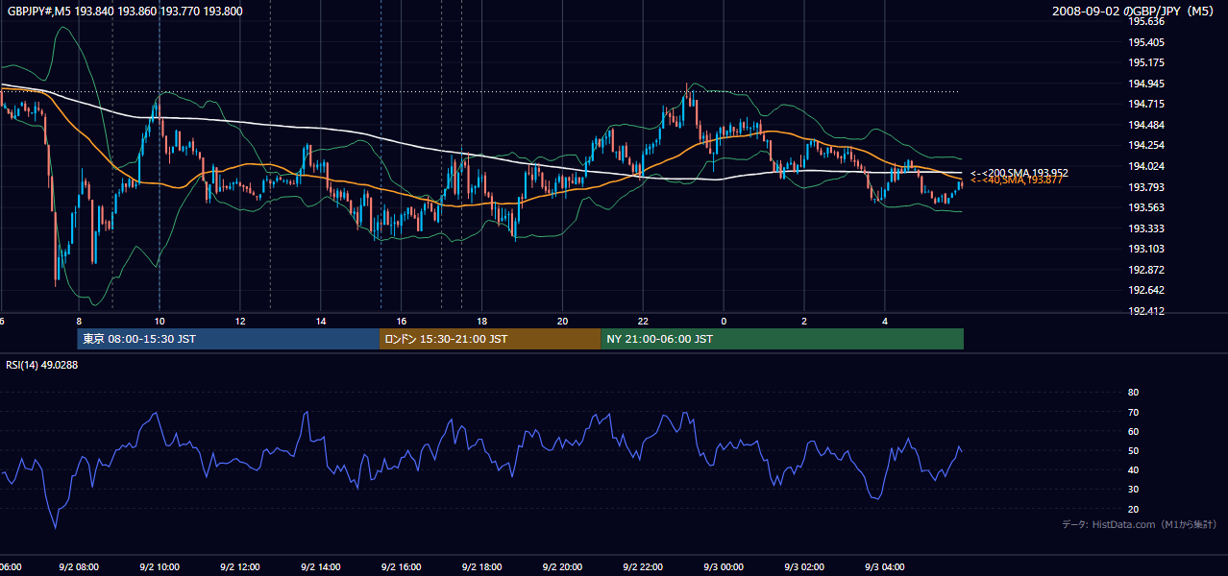
Task: Click the 193.563 price axis label
Action: pos(1146,207)
